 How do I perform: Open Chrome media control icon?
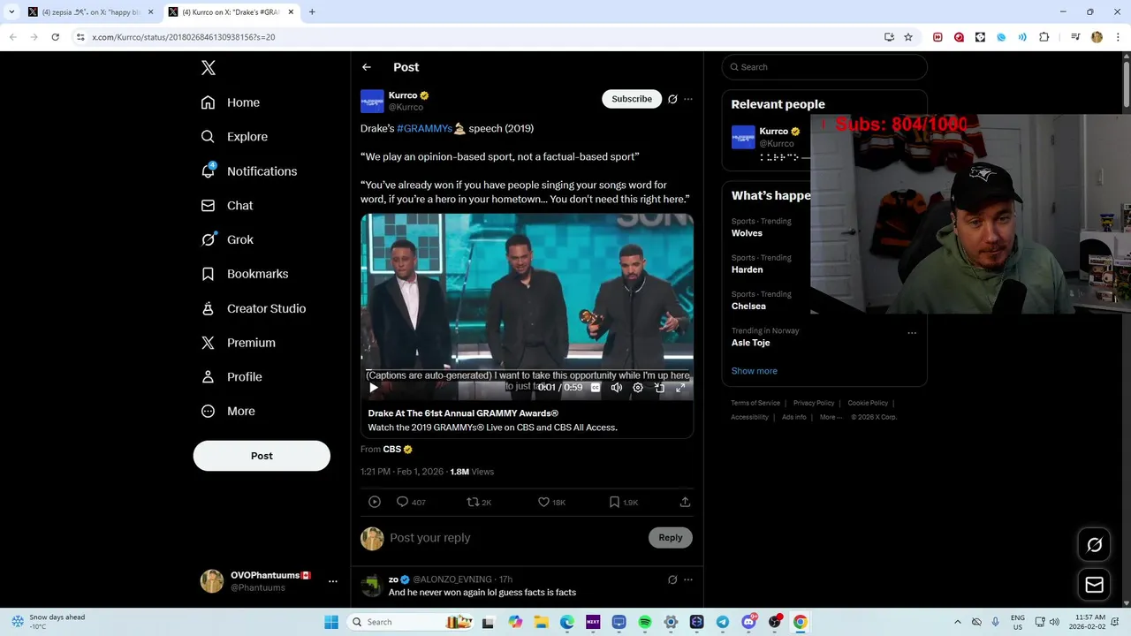point(1075,37)
